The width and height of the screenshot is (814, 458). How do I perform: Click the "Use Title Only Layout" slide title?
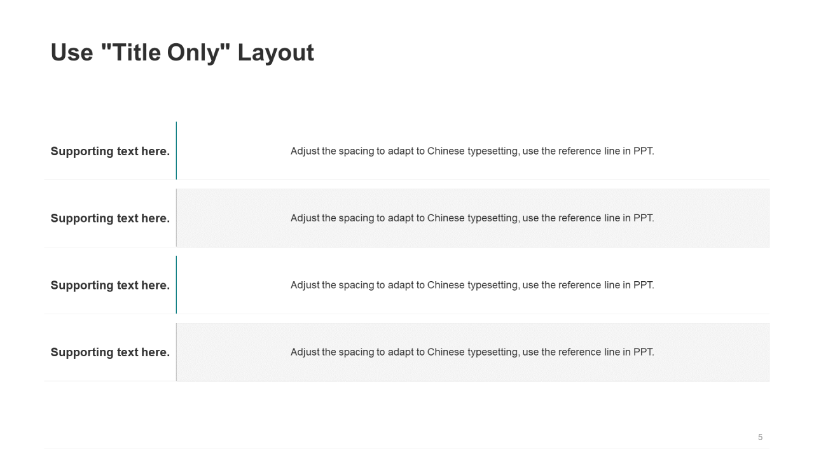pyautogui.click(x=182, y=53)
